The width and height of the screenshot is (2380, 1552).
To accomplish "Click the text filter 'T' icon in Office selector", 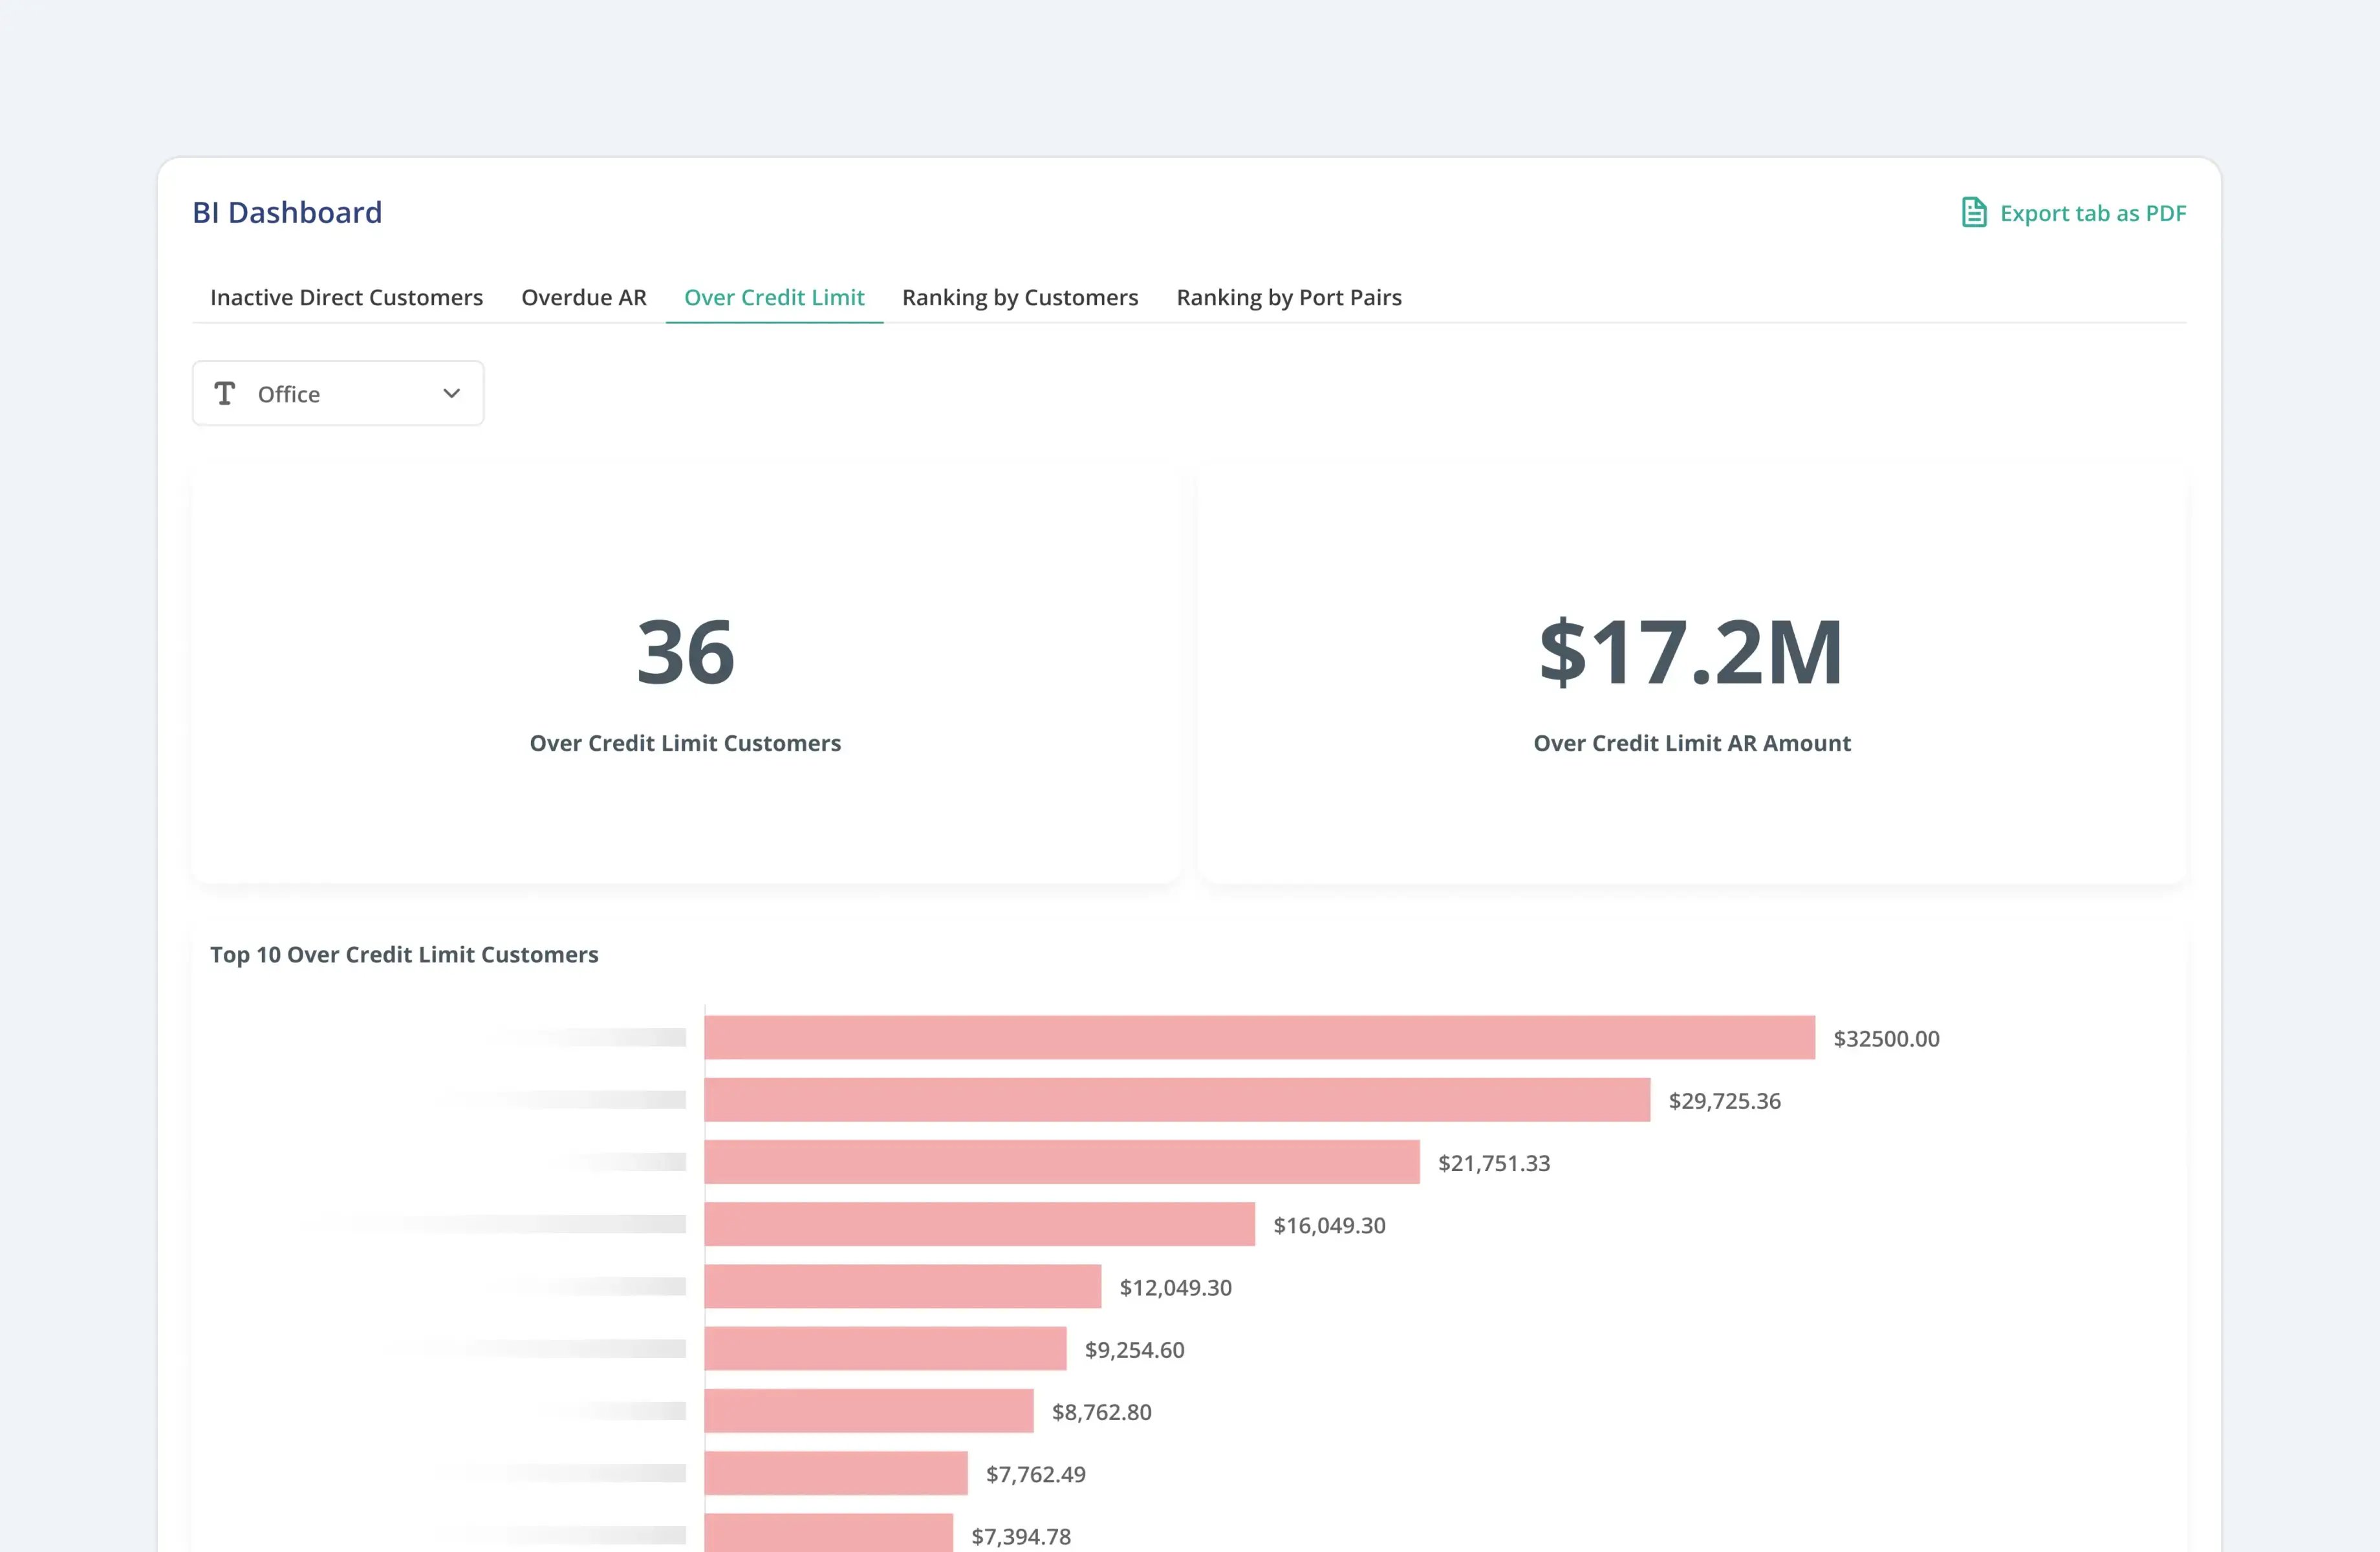I will tap(226, 393).
